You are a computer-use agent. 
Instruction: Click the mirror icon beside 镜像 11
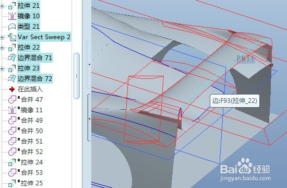12,110
